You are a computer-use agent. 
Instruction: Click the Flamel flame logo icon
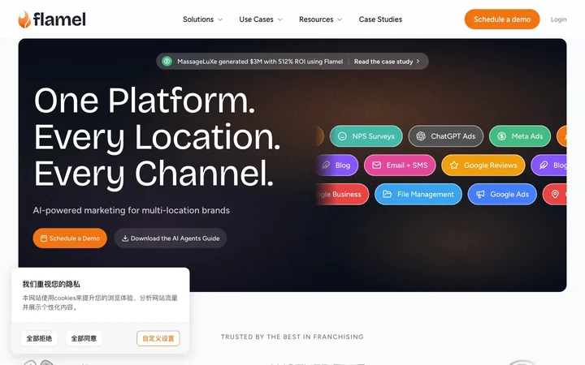(x=24, y=19)
